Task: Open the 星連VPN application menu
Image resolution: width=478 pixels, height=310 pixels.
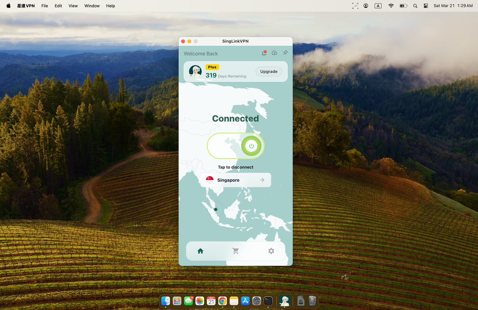Action: click(x=26, y=6)
